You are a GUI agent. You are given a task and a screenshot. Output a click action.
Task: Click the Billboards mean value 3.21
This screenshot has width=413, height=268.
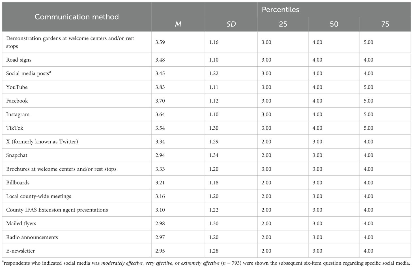click(x=160, y=183)
